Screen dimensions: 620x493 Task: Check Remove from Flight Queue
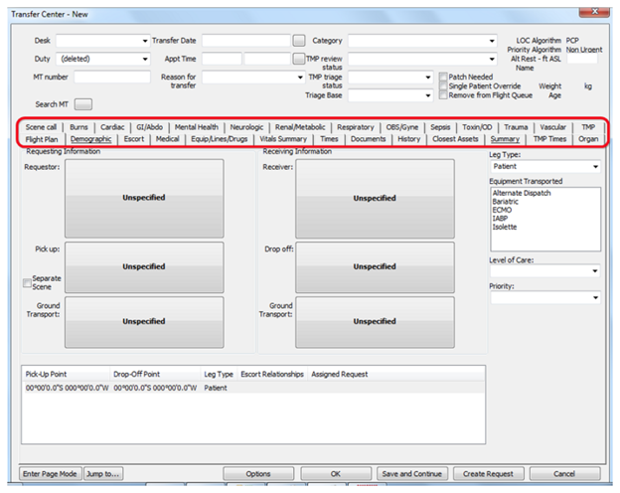click(x=443, y=95)
